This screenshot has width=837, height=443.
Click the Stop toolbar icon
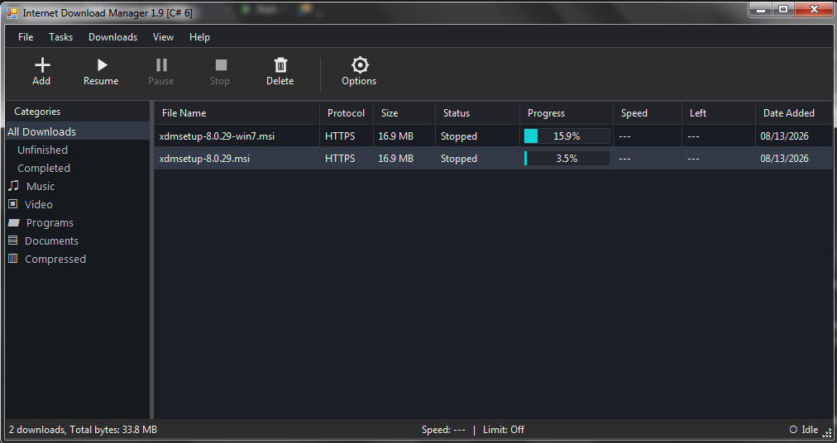[x=221, y=65]
